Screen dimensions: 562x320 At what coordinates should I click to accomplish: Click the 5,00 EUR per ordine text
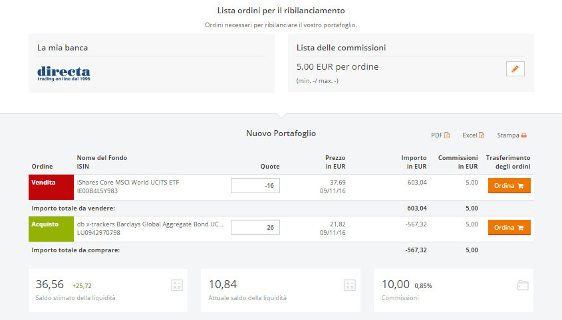[337, 67]
